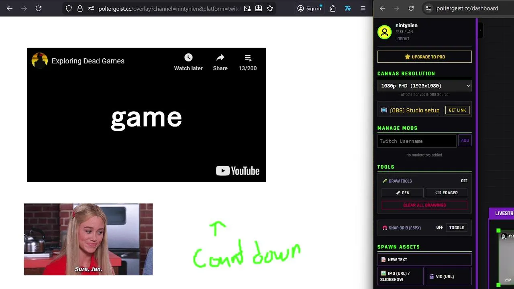
Task: Click the install/download icon in address bar
Action: (259, 8)
